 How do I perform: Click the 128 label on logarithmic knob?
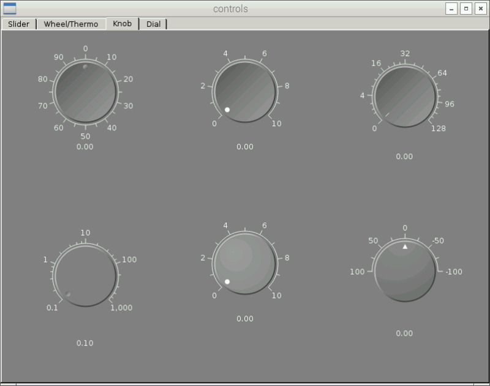(x=439, y=128)
